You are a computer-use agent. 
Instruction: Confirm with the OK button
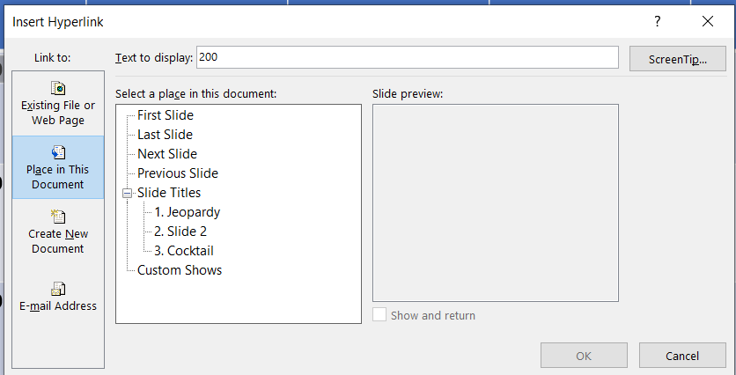click(x=584, y=356)
